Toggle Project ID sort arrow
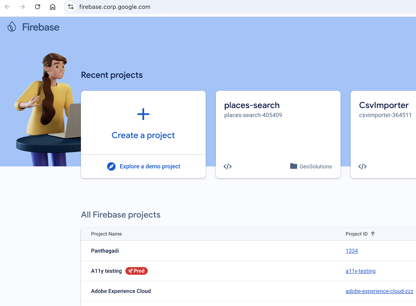The width and height of the screenshot is (416, 306). pyautogui.click(x=373, y=234)
